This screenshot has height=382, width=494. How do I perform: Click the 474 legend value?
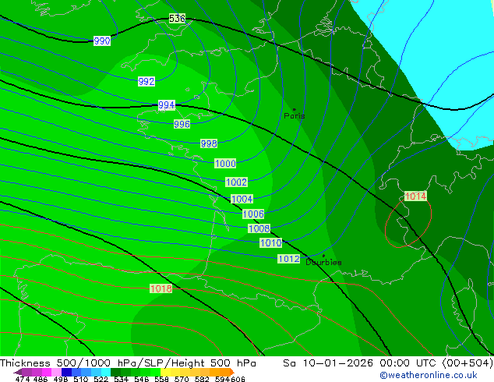23,379
